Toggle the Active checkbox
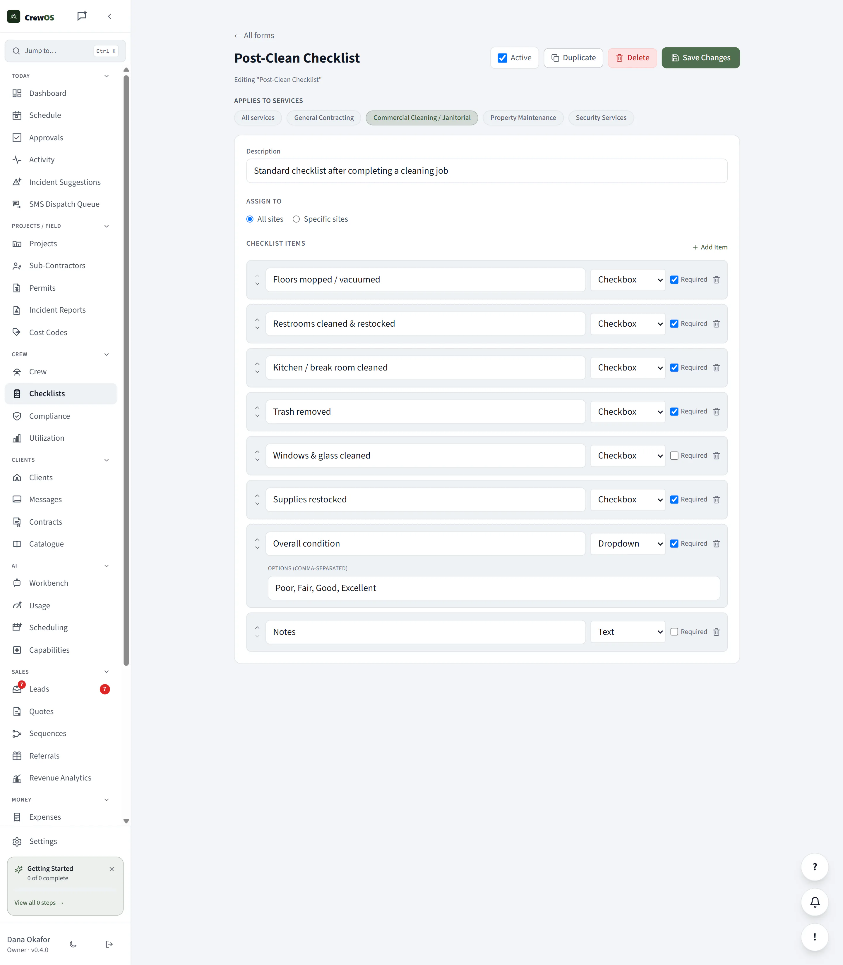Image resolution: width=843 pixels, height=965 pixels. point(502,58)
